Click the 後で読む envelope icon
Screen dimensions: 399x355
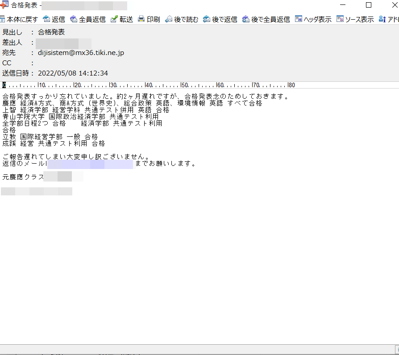(168, 19)
